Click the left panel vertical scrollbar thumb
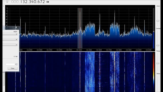Screen dimensions: 163x92 [4, 79]
